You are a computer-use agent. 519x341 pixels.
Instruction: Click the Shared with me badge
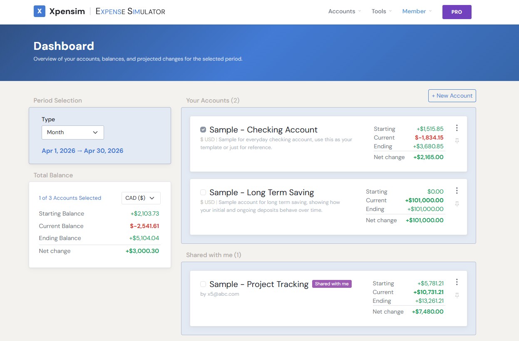(x=332, y=284)
